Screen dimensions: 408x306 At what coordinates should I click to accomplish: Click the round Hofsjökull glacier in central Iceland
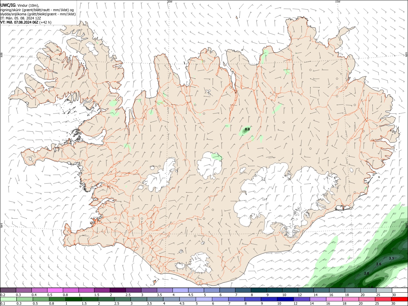pyautogui.click(x=209, y=166)
